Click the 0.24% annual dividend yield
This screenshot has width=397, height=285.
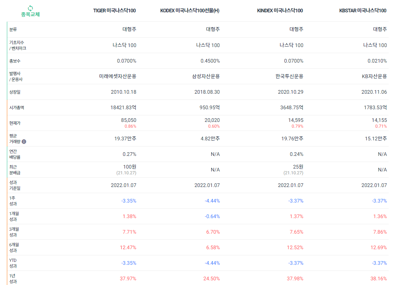point(296,154)
